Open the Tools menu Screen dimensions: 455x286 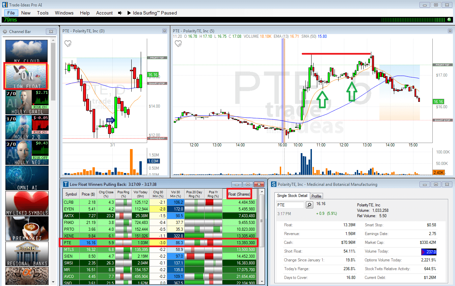(x=43, y=13)
